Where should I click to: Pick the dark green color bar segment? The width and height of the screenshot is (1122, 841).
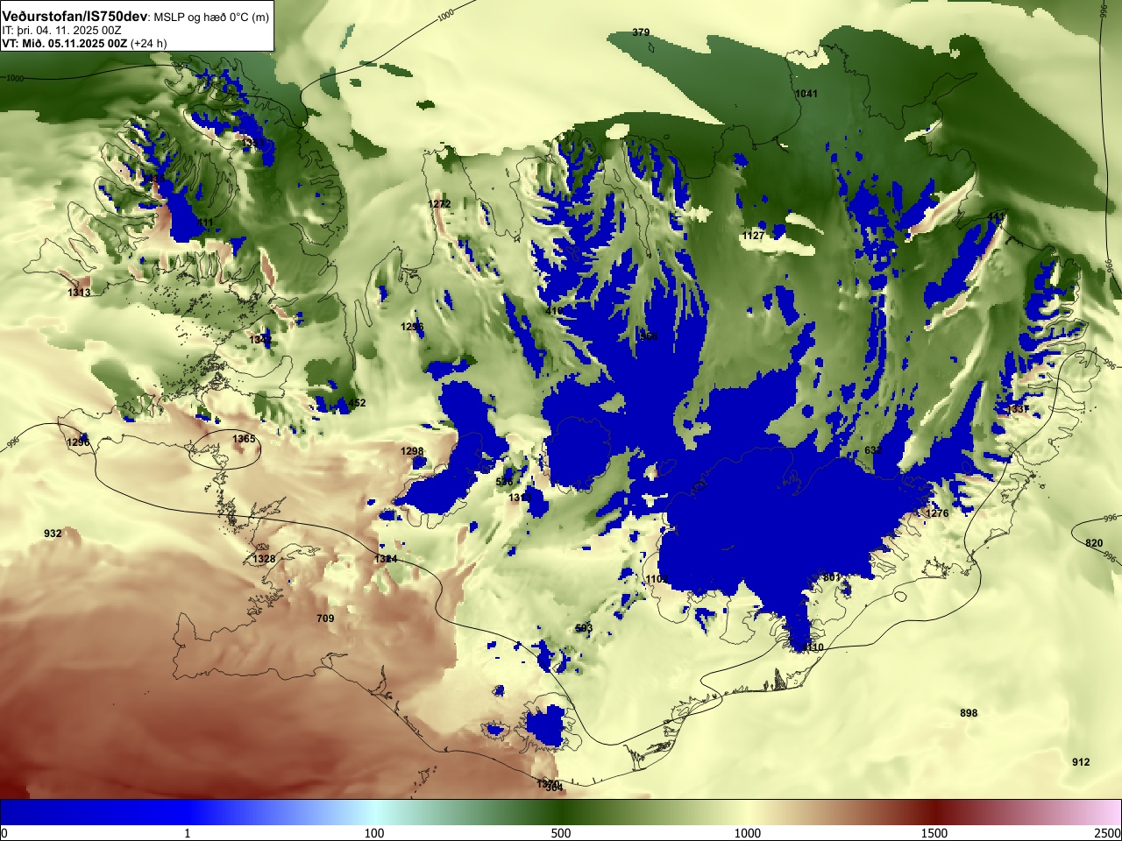[x=561, y=812]
